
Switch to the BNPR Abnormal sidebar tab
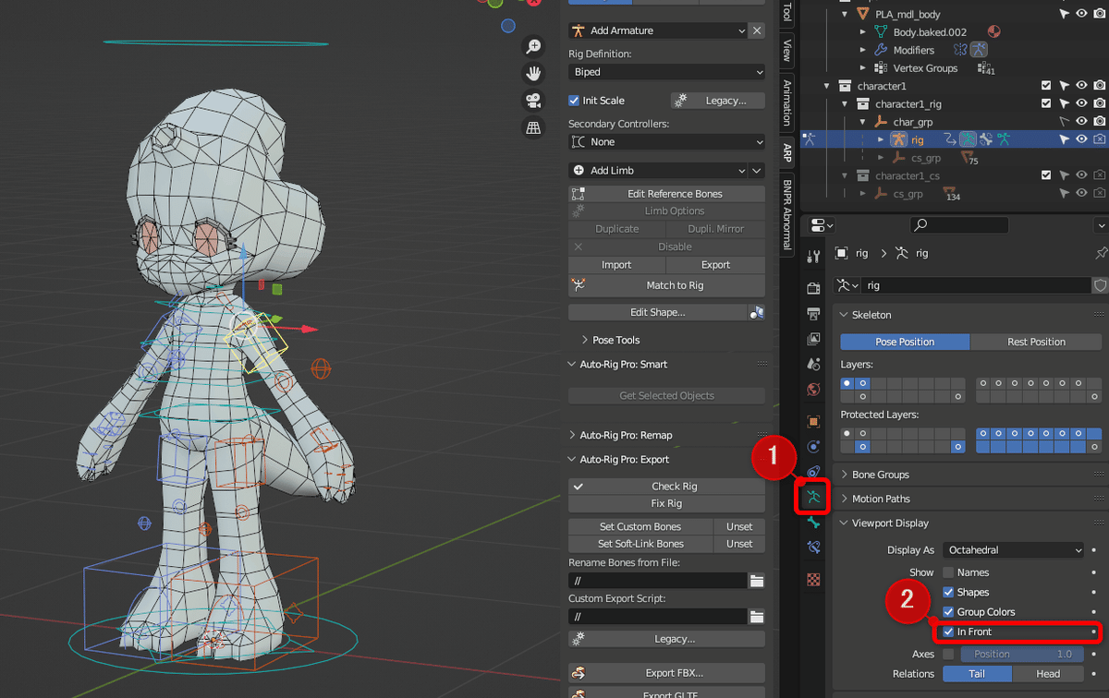(x=786, y=215)
